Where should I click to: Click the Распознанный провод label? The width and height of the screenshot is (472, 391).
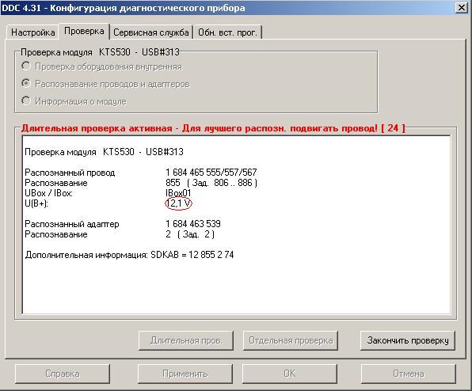click(70, 173)
